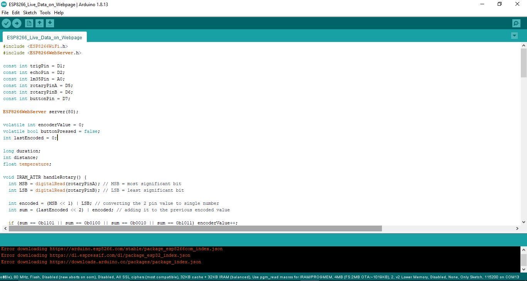
Task: Click the server(80) declaration line
Action: pos(41,112)
